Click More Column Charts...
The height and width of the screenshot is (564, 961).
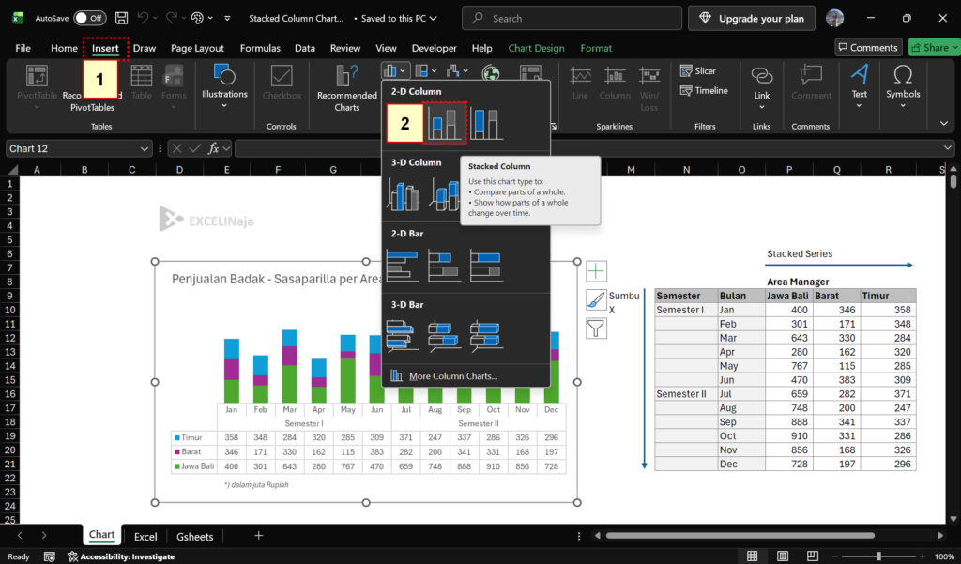pos(453,375)
